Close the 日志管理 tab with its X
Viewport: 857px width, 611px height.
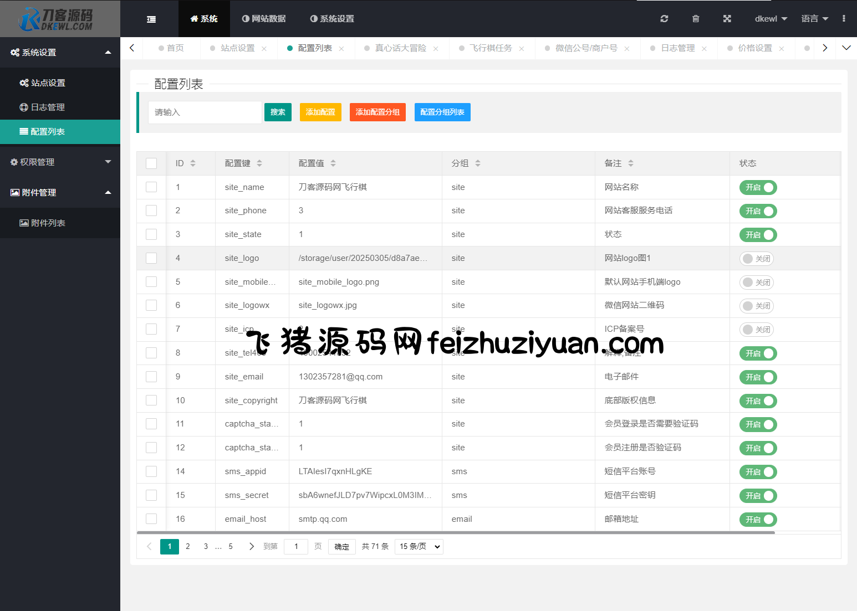pyautogui.click(x=704, y=49)
